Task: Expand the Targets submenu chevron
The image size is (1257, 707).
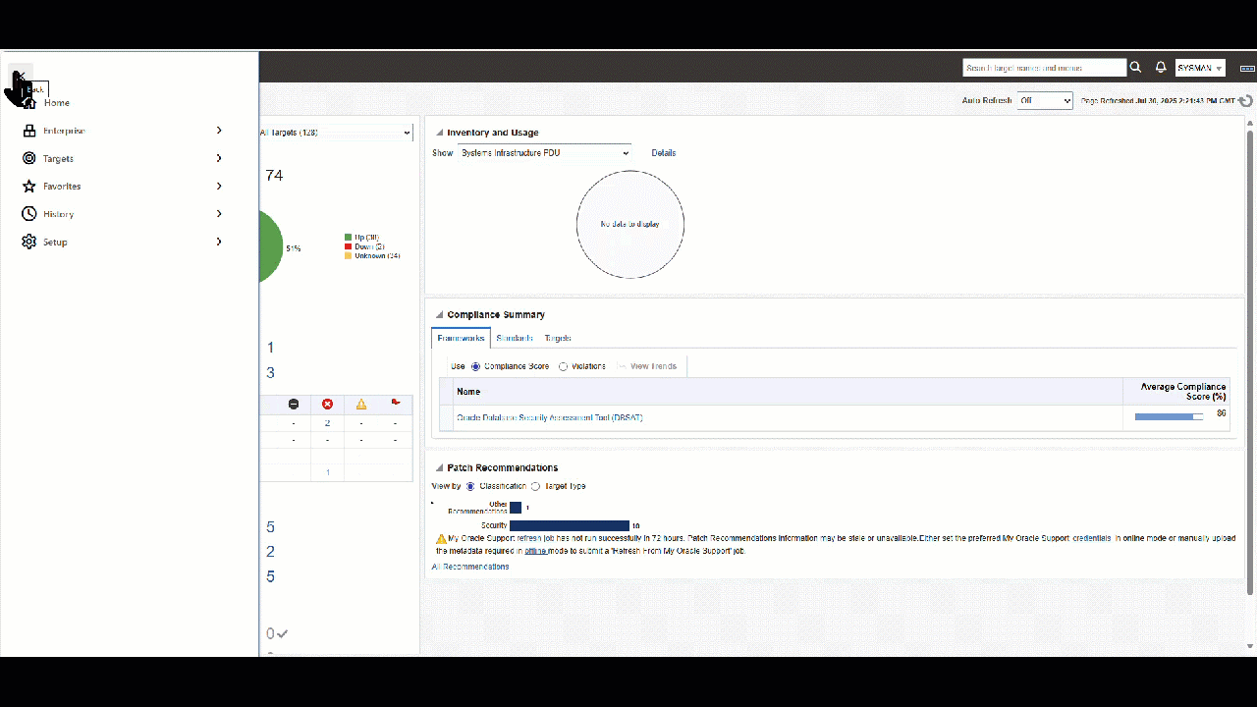Action: coord(219,158)
